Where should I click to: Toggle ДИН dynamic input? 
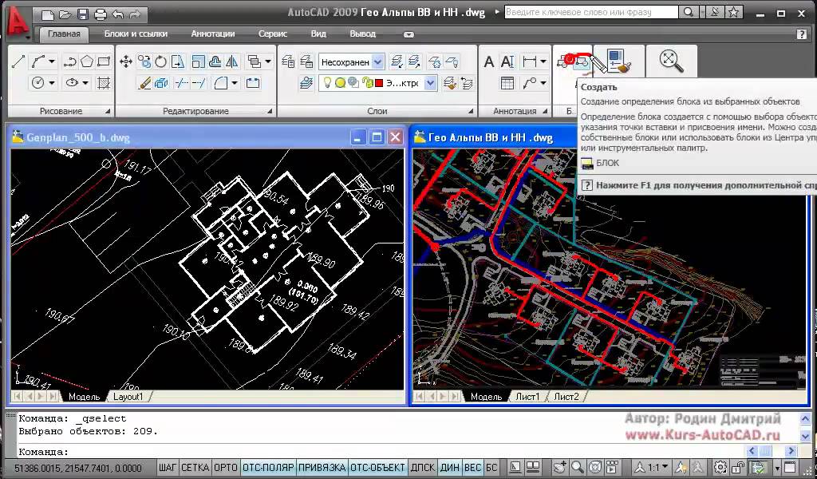point(450,468)
